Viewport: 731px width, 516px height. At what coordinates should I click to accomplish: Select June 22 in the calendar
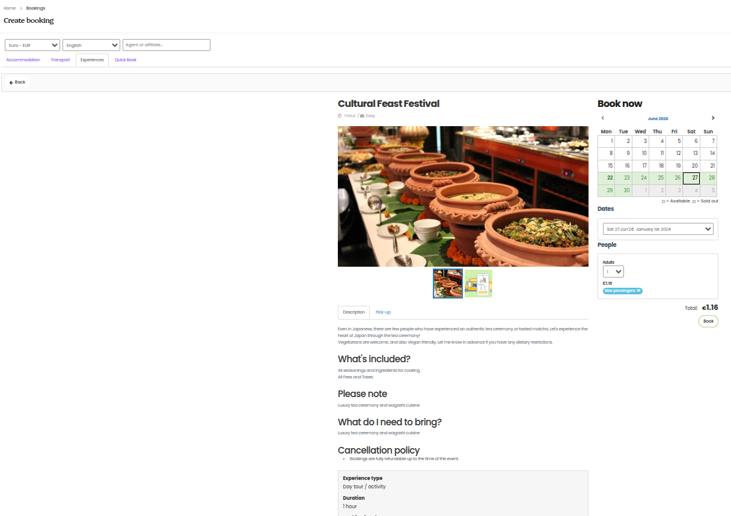tap(606, 178)
